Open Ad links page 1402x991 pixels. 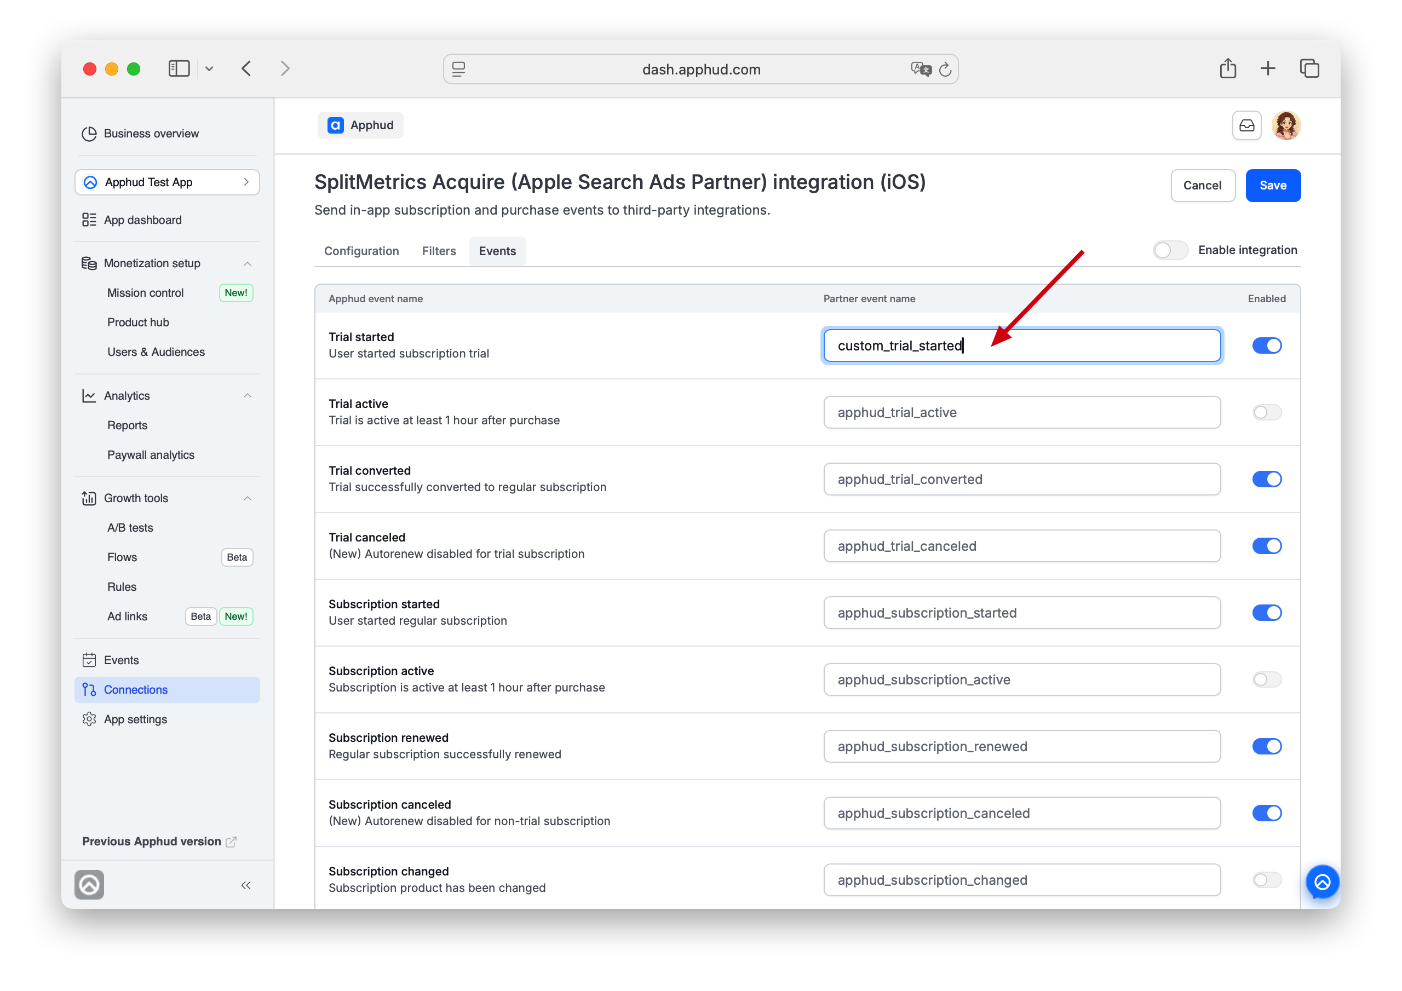[x=128, y=617]
